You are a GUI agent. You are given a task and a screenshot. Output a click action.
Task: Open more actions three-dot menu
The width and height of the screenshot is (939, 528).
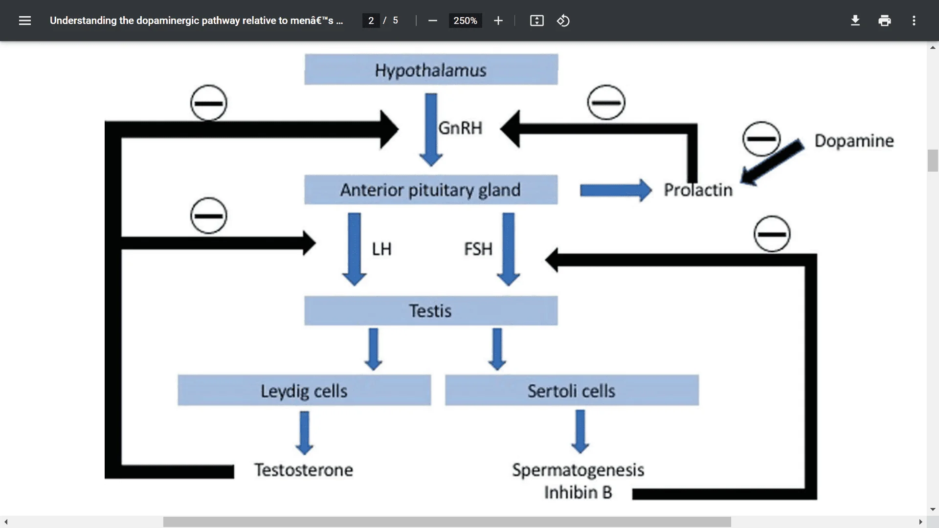[914, 21]
